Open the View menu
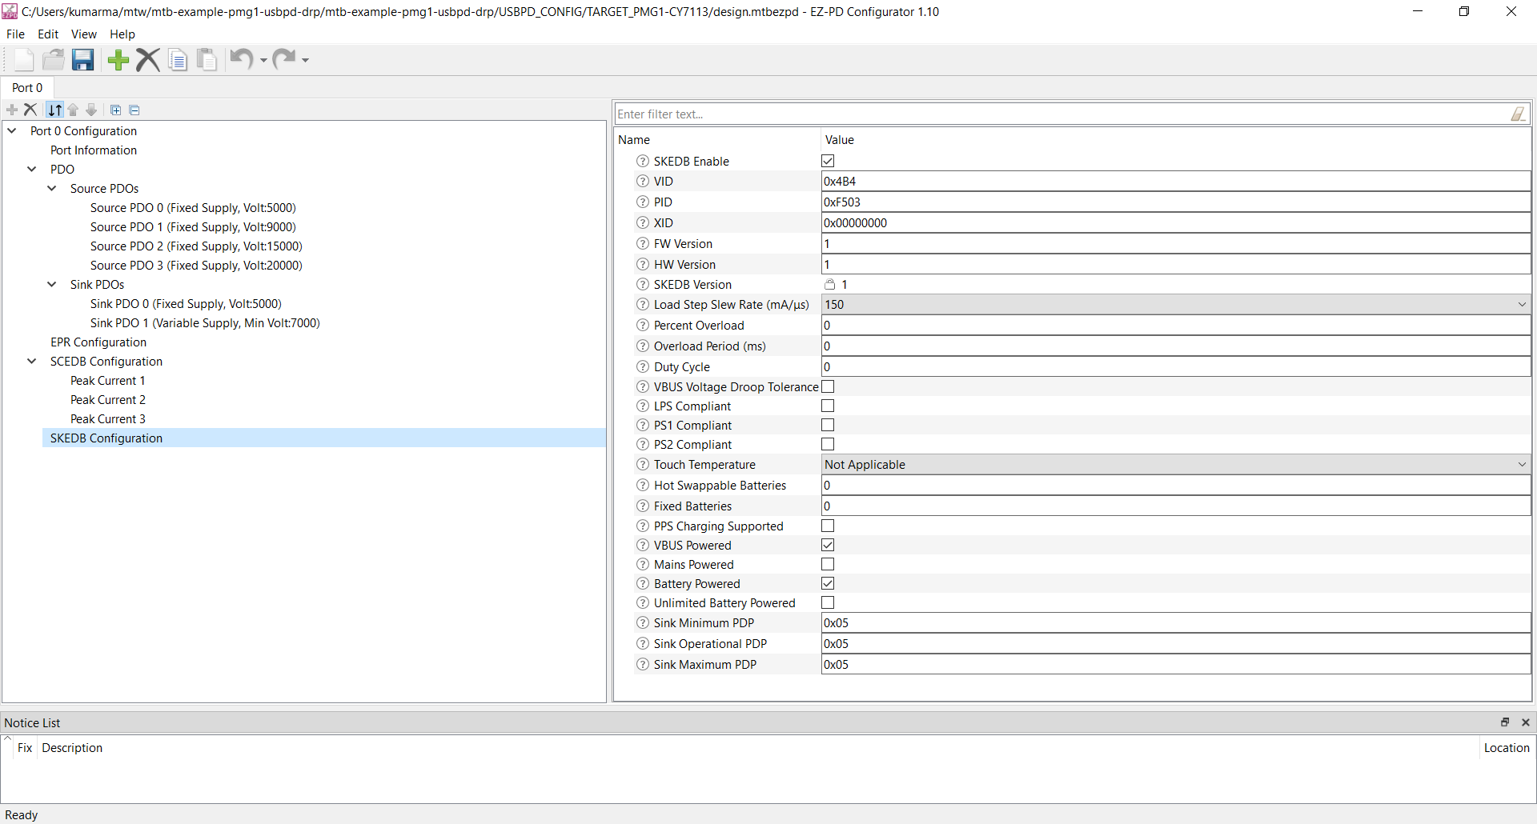 (x=84, y=34)
